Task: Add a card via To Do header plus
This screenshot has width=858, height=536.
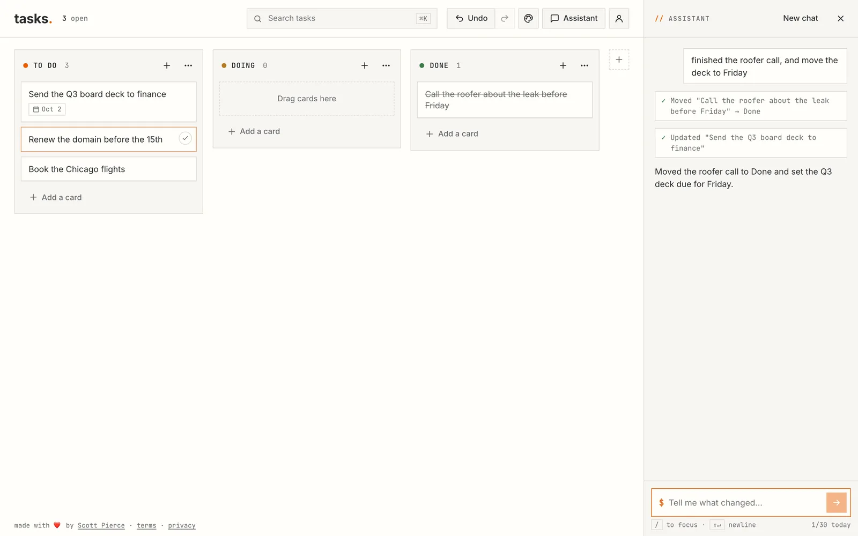Action: [167, 65]
